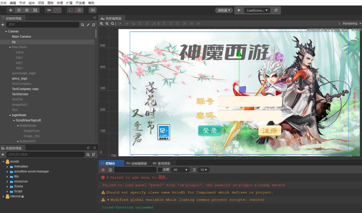
Task: Select the loginNode item in hierarchy
Action: [x=19, y=115]
